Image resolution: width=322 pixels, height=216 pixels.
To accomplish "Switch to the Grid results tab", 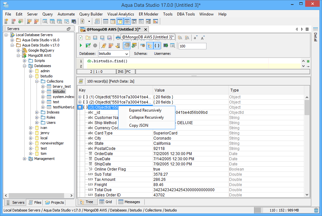I will 106,202.
